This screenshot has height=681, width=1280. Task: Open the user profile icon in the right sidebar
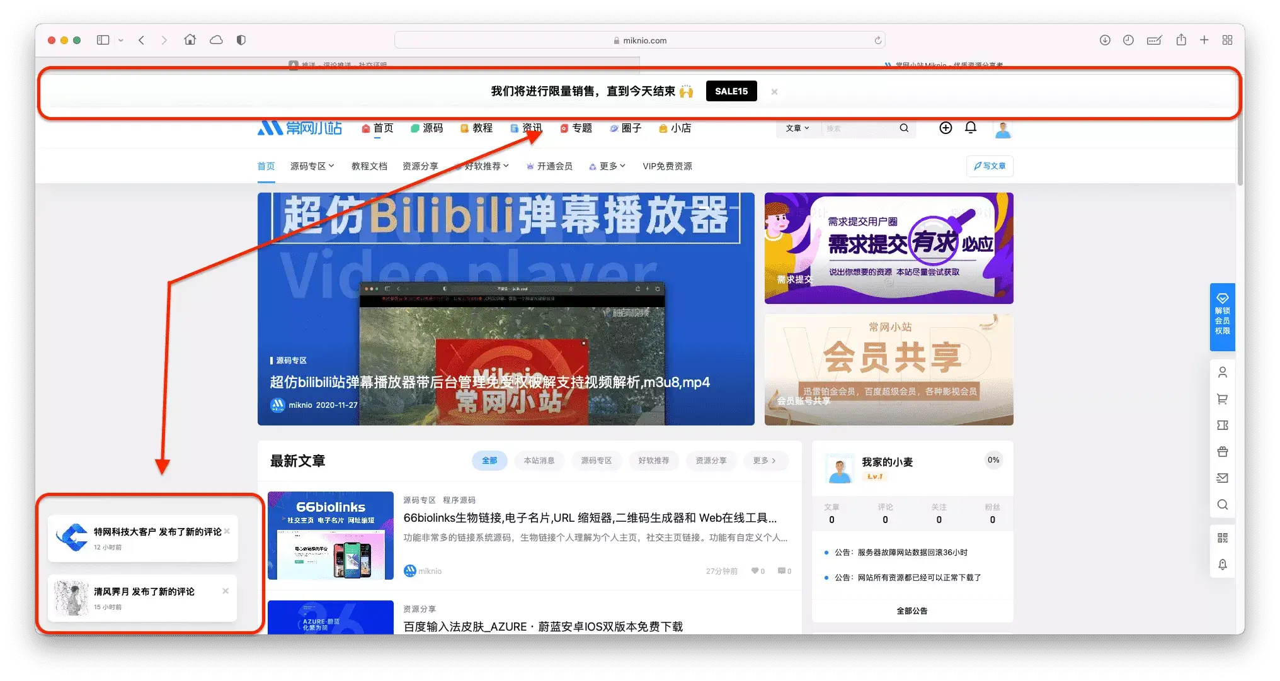click(x=1223, y=372)
